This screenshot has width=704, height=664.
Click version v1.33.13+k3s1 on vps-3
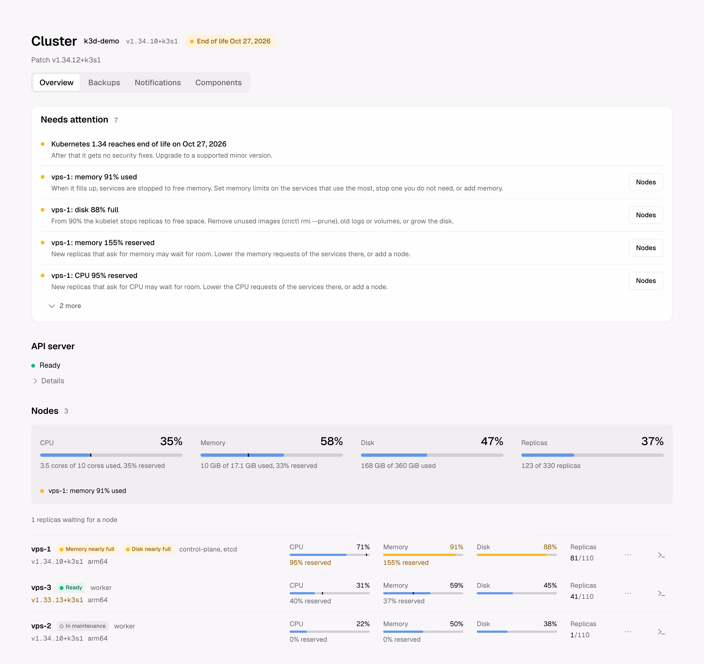point(57,600)
